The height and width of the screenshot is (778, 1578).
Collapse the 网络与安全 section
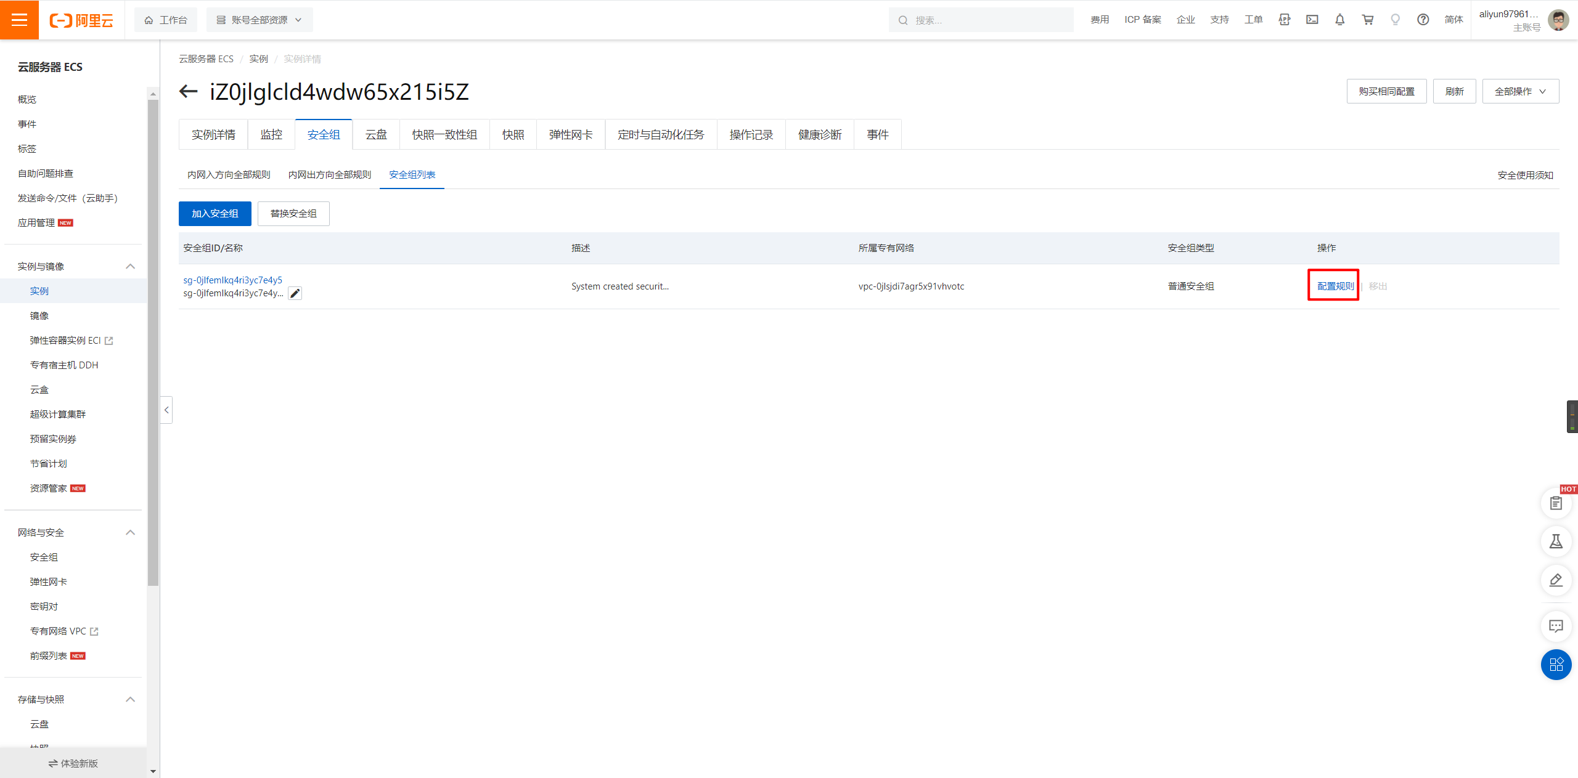point(130,533)
